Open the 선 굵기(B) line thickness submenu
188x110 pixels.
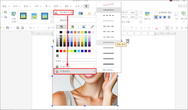(75, 66)
